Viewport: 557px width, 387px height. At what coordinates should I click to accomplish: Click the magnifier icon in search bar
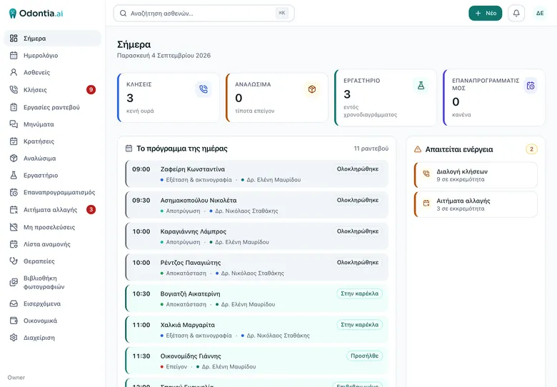124,14
